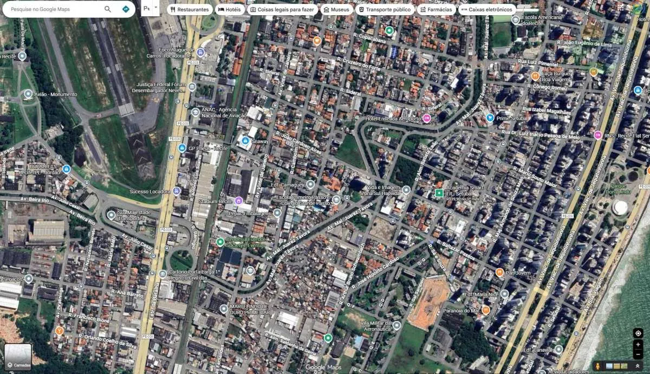Viewport: 650px width, 374px height.
Task: Activate the Street View pegman icon
Action: [598, 366]
